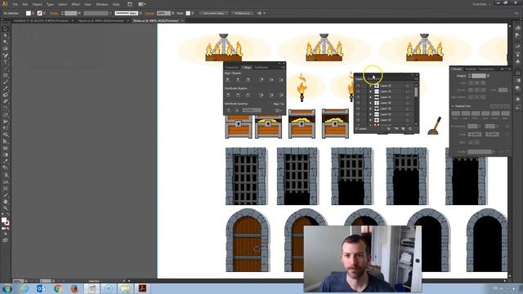Select the Type tool
Screen dimensions: 523x294
pyautogui.click(x=5, y=62)
